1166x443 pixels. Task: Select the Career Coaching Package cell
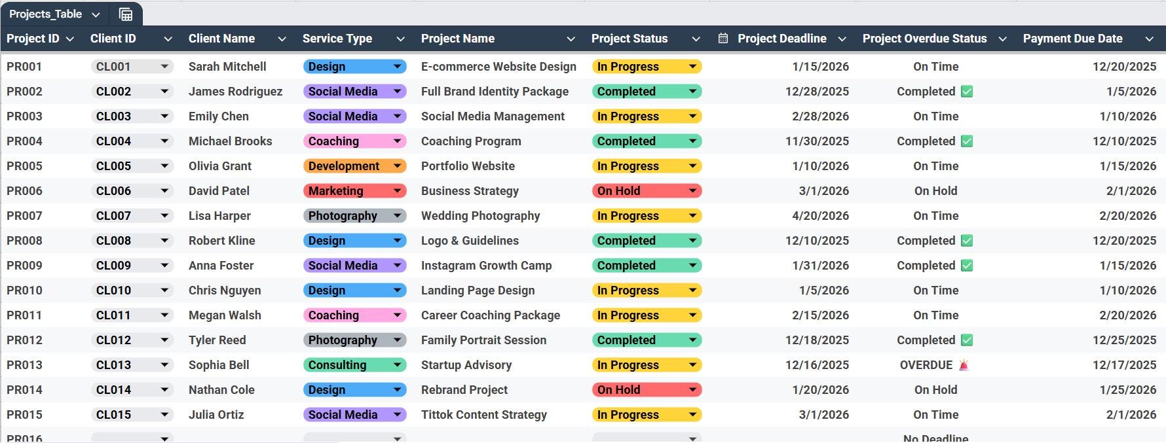[491, 315]
